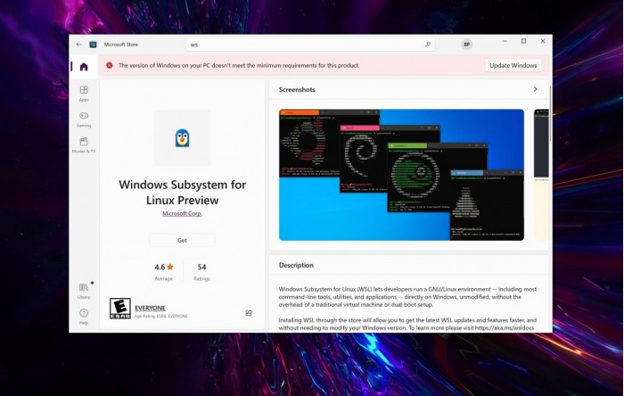Maximize the Microsoft Store window

click(524, 41)
